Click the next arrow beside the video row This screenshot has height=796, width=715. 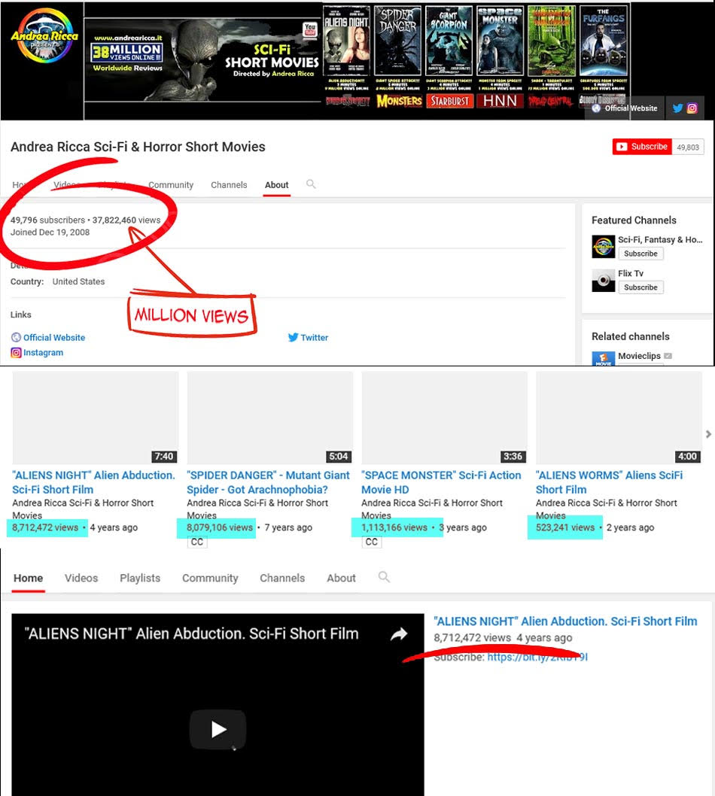(x=708, y=434)
